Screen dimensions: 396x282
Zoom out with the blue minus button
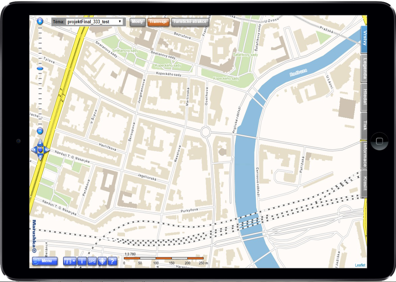pyautogui.click(x=39, y=131)
